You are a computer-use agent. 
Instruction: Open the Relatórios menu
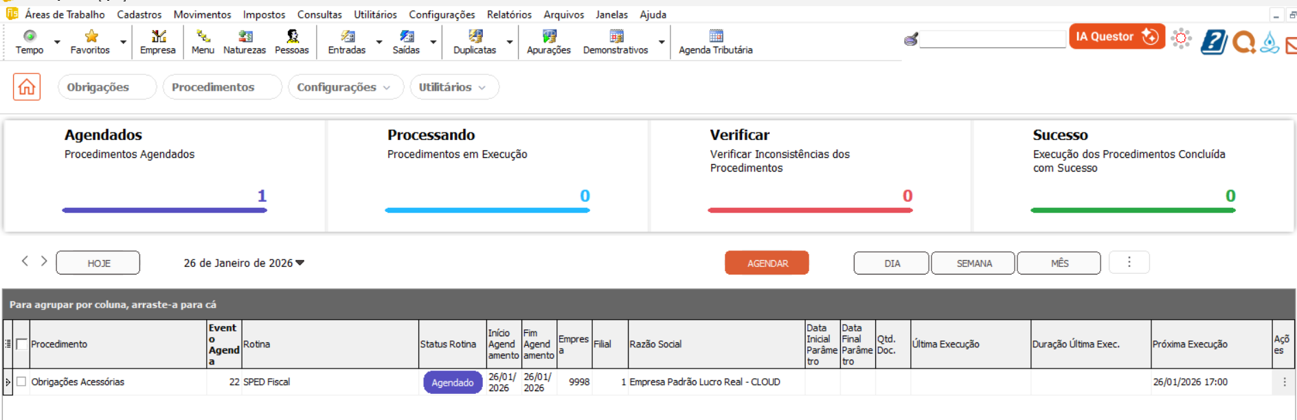click(x=509, y=14)
